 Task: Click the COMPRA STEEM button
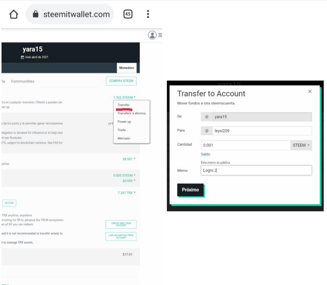pos(121,81)
